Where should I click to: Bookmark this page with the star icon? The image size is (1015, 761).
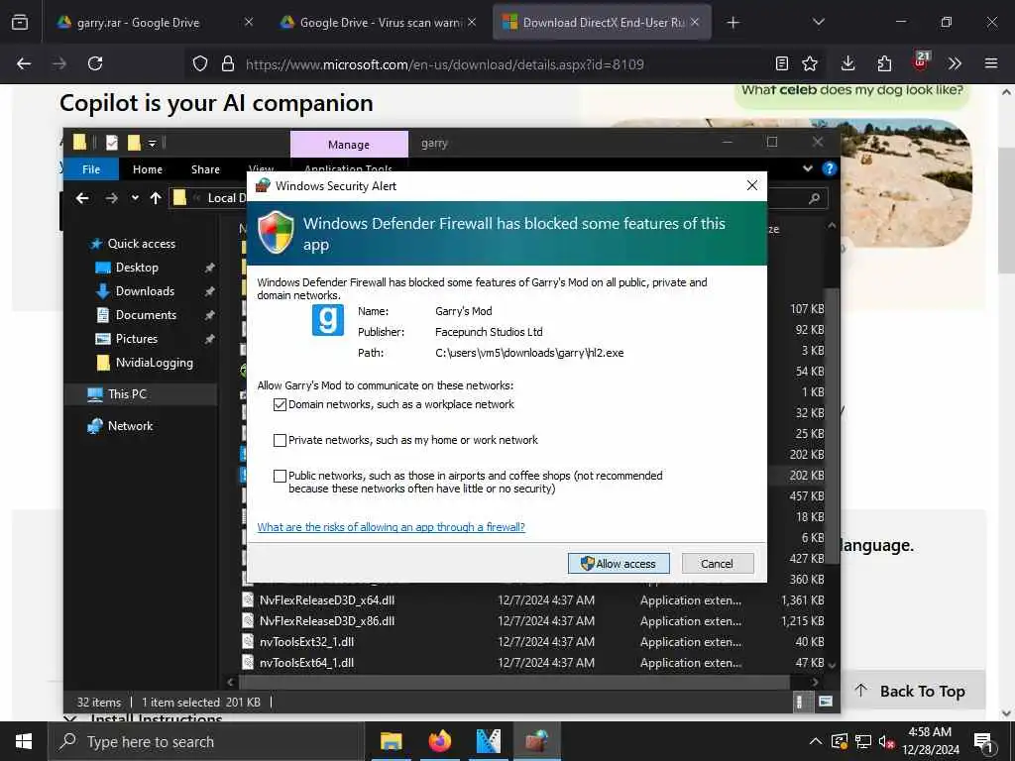(810, 63)
